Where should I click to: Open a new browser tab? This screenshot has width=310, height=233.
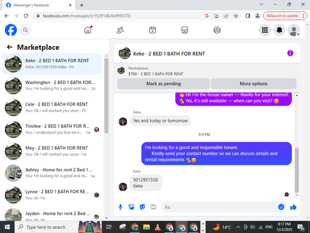pos(82,5)
